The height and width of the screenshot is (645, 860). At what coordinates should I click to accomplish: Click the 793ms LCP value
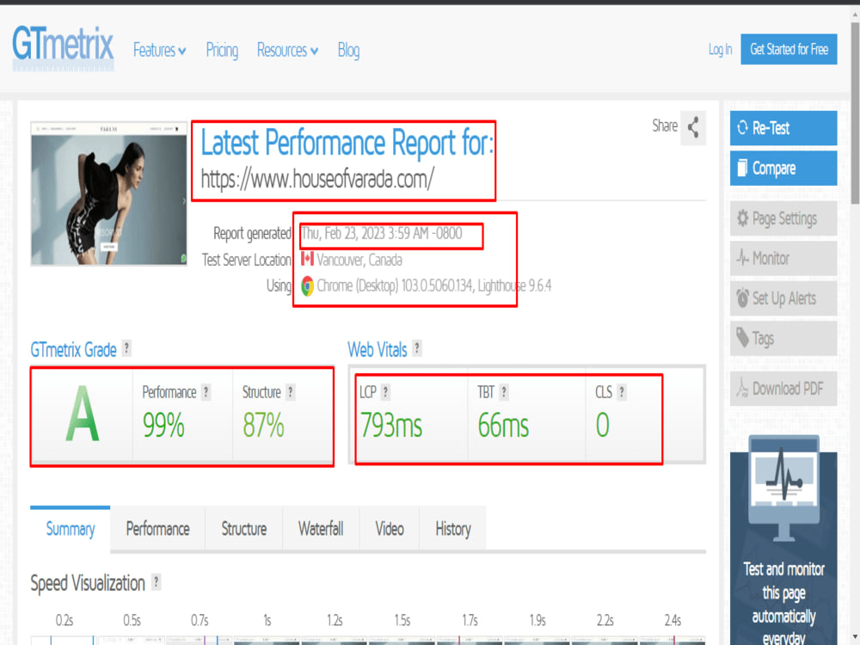(x=391, y=425)
